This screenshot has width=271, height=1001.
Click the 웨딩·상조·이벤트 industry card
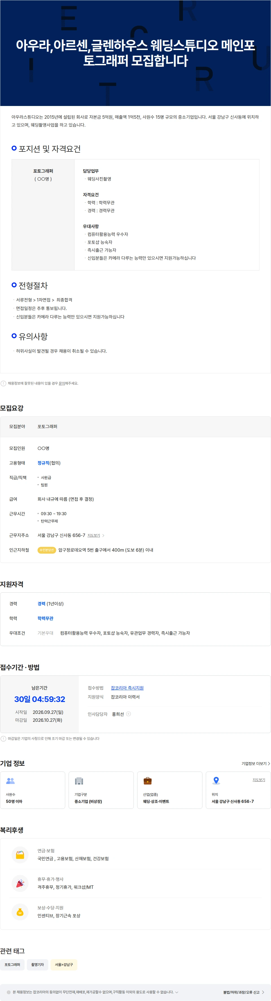point(170,790)
